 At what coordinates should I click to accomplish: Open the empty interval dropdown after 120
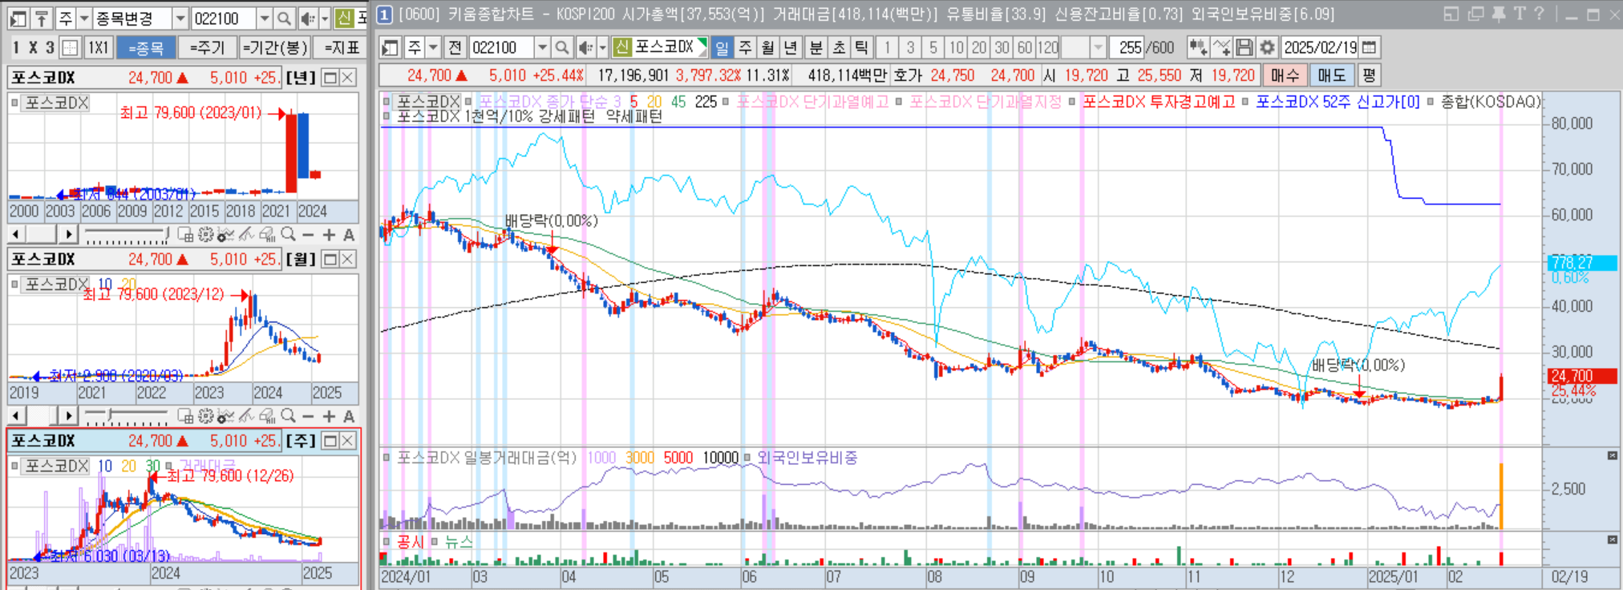click(x=1099, y=47)
